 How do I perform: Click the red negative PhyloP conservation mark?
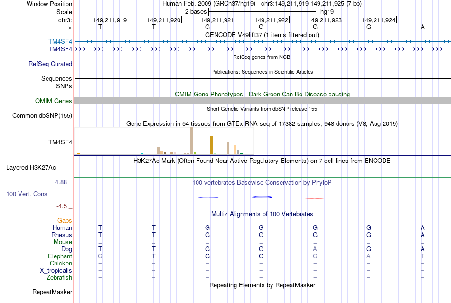(x=315, y=198)
